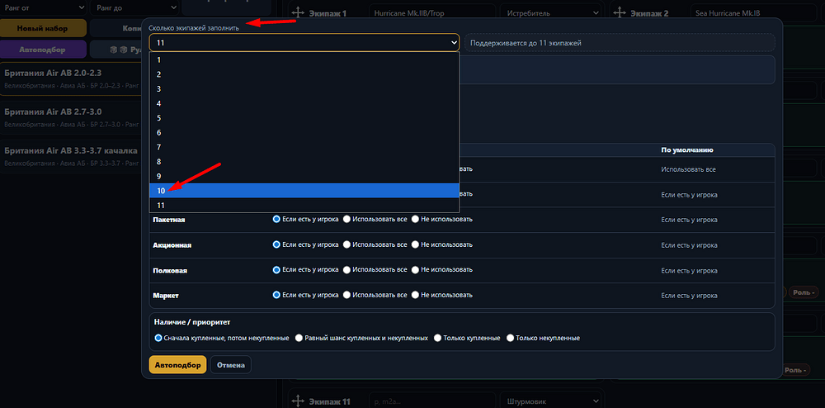Click the Пакетная row label

(x=168, y=220)
